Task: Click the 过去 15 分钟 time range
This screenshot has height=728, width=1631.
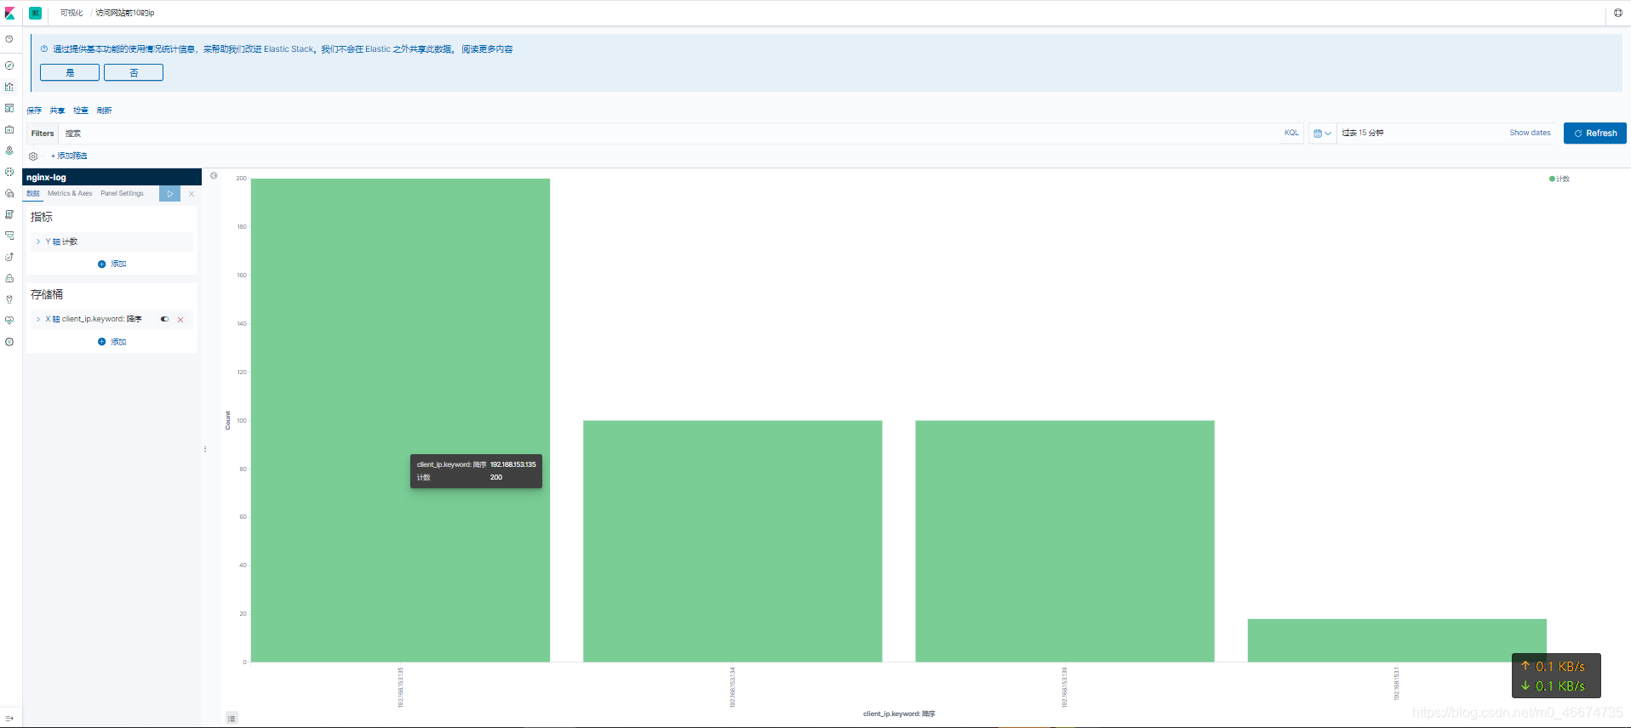Action: (1363, 133)
